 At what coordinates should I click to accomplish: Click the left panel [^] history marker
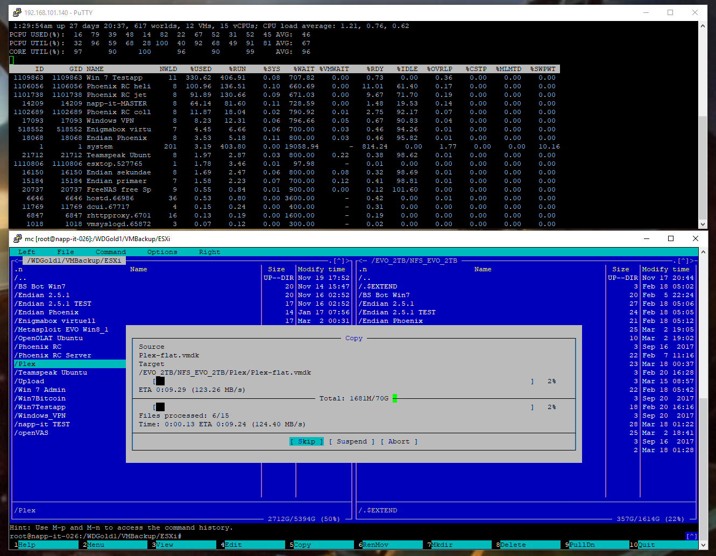[x=339, y=261]
